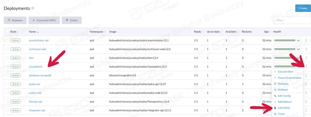Sort by Namespace column sort icon
This screenshot has width=311, height=117.
[x=105, y=32]
